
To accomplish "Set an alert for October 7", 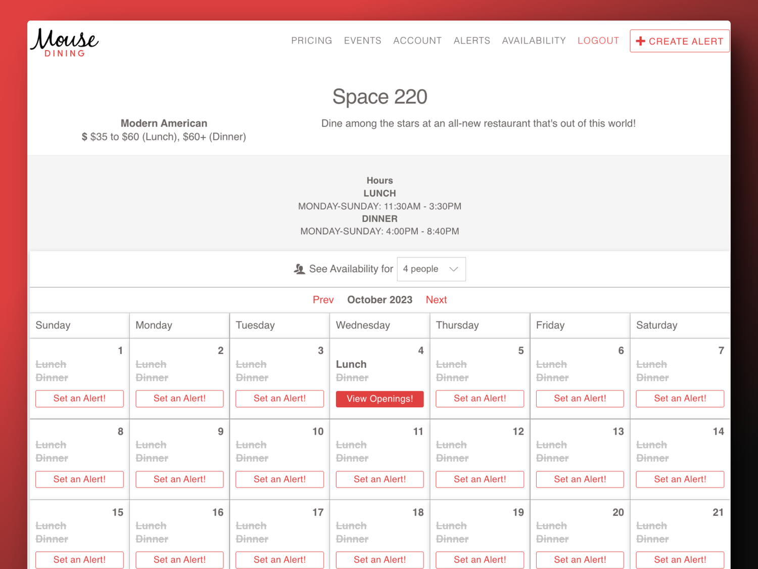I will tap(680, 399).
